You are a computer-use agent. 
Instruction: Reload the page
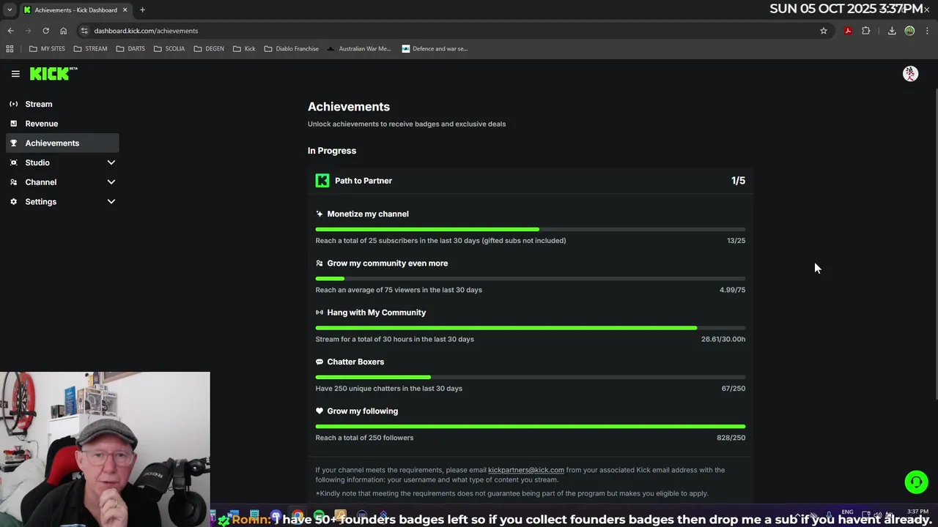point(45,31)
